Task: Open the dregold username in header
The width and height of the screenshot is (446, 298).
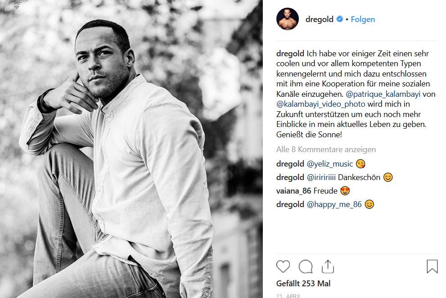Action: (320, 19)
